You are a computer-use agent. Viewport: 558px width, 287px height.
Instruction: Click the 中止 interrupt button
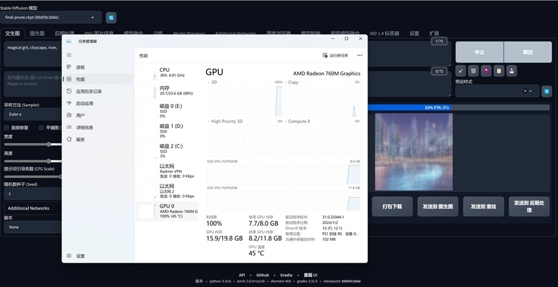click(x=480, y=52)
